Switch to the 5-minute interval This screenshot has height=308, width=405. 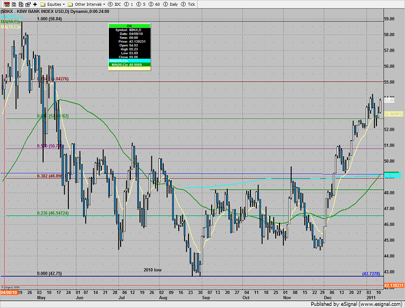[141, 4]
